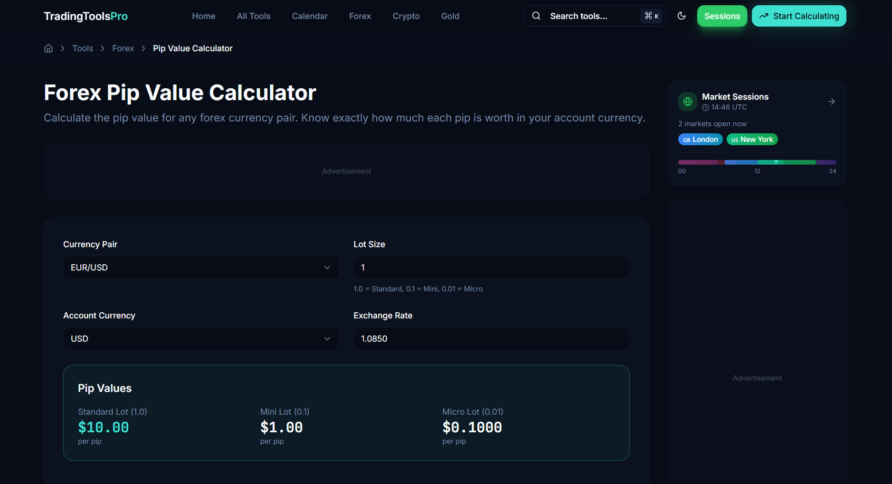Click the trending chart icon in Start Calculating
892x484 pixels.
[x=764, y=16]
